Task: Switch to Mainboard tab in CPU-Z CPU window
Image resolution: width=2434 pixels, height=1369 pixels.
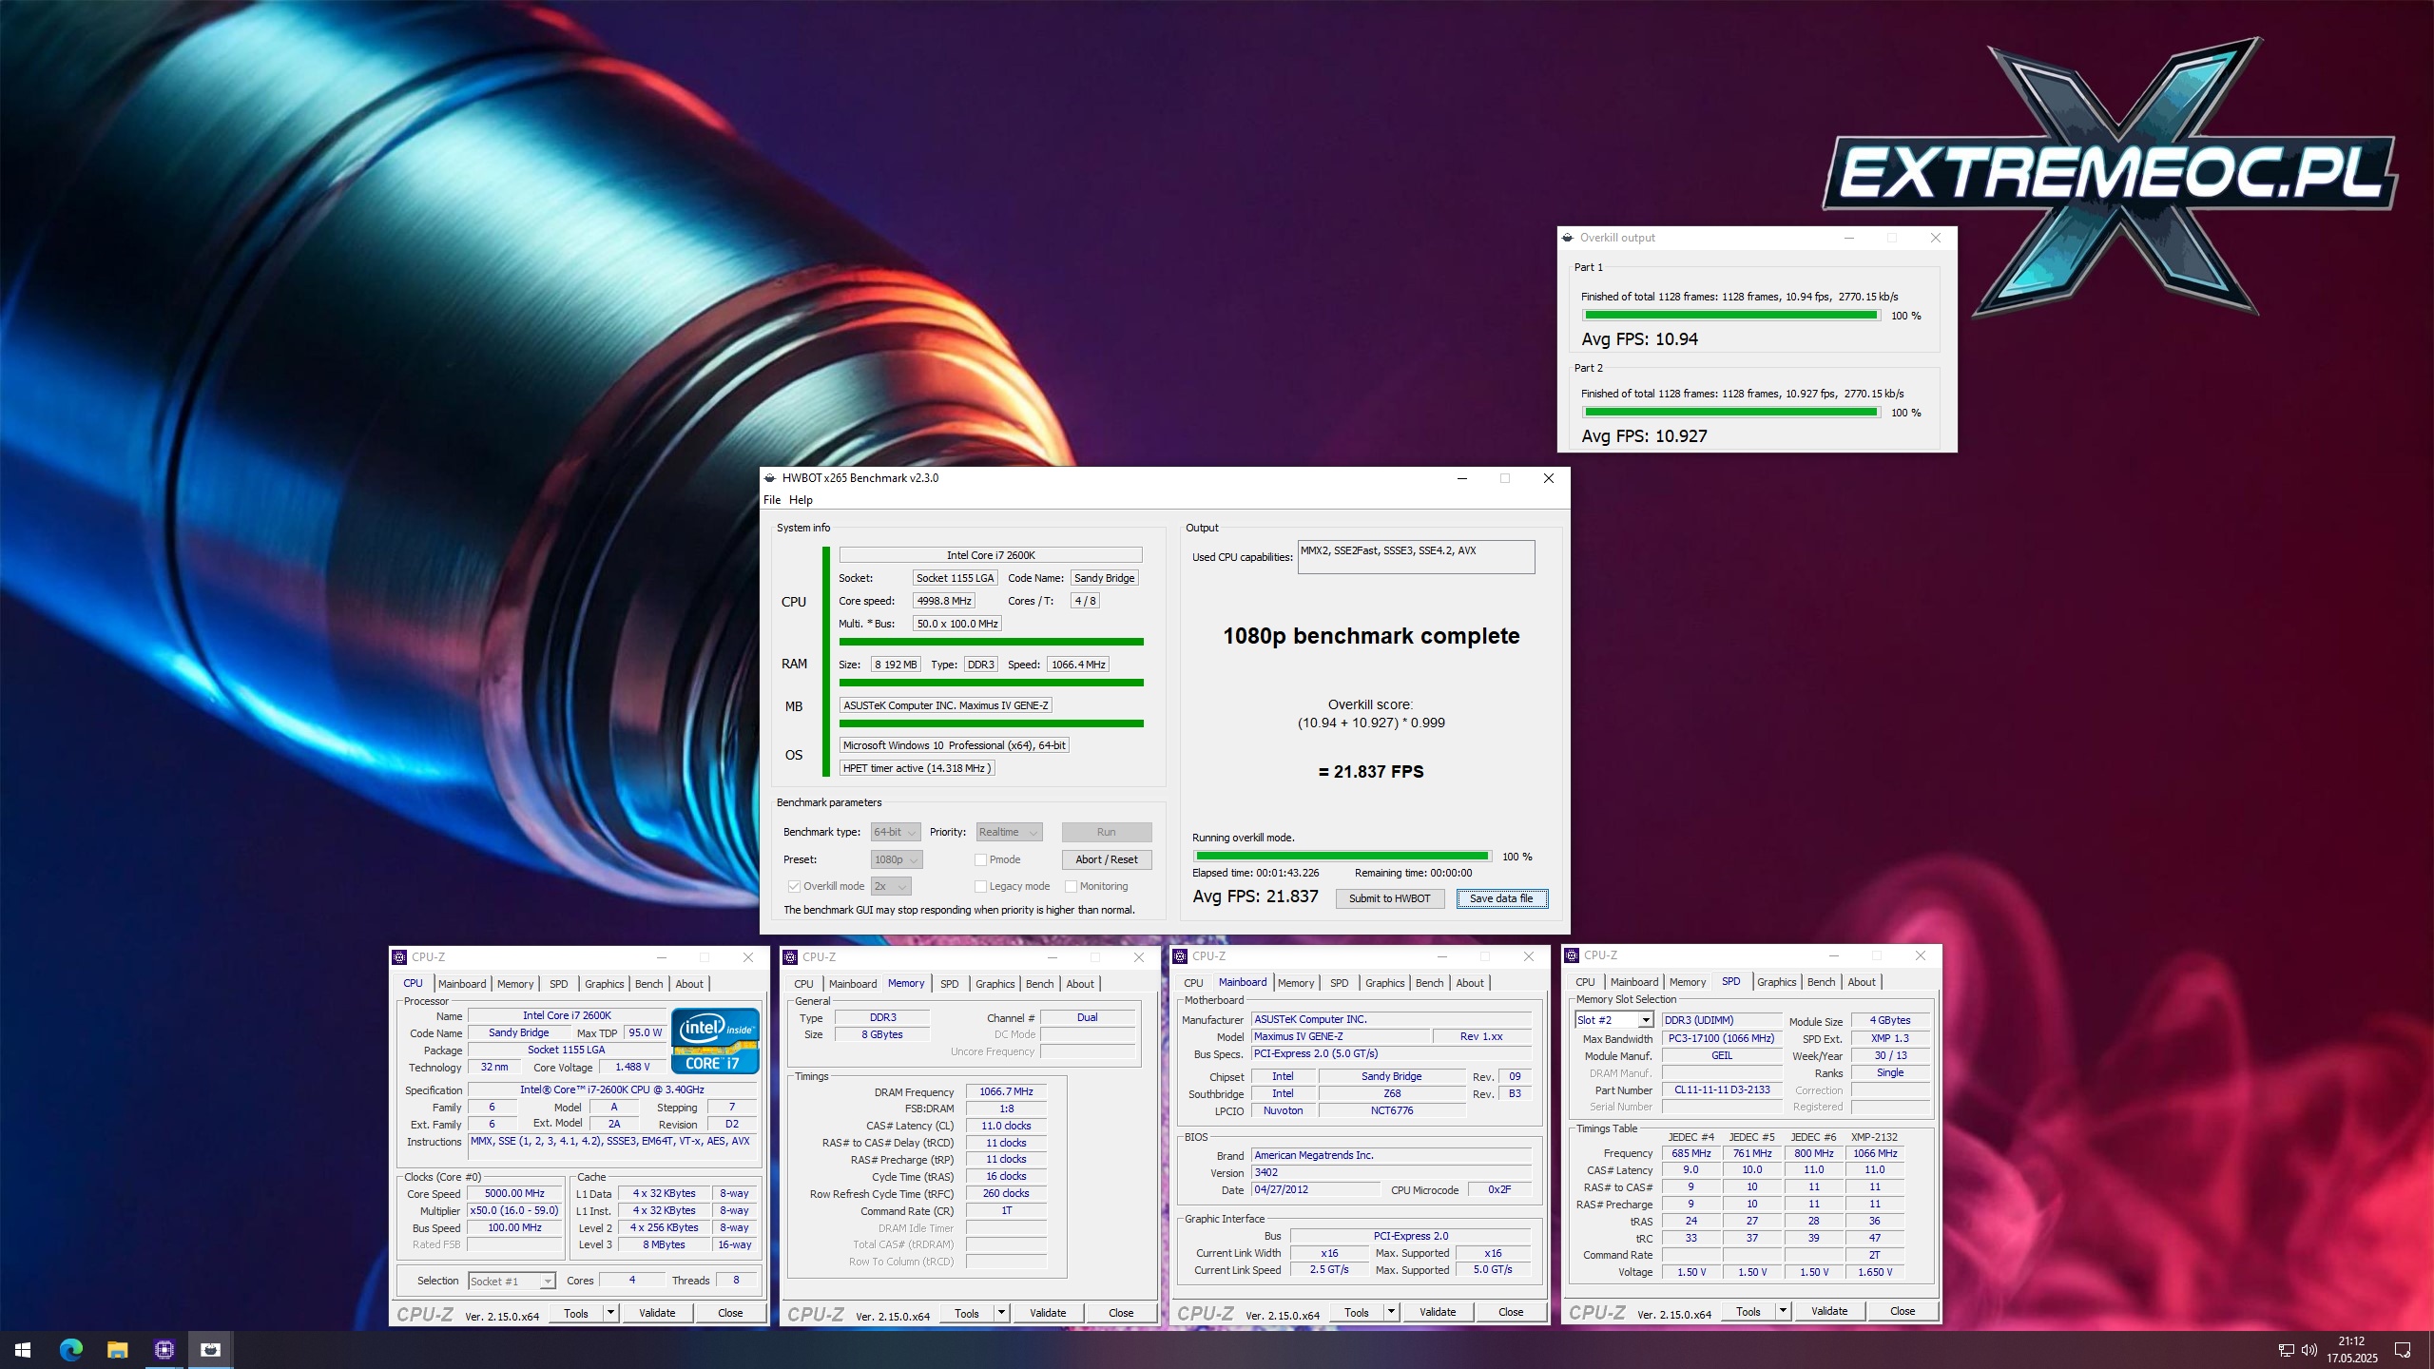Action: pos(462,984)
